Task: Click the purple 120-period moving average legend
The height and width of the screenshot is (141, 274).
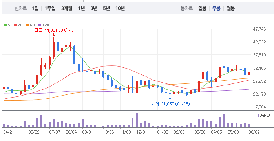Action: [44, 25]
